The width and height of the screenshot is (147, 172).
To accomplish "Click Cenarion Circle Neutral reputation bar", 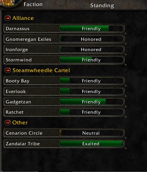I will point(91,133).
